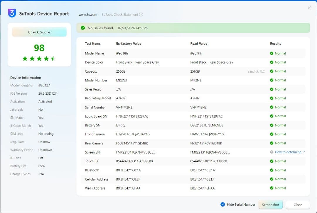Viewport: 317px width, 213px height.
Task: Click the gray info icon in Screen SN row
Action: tap(272, 152)
